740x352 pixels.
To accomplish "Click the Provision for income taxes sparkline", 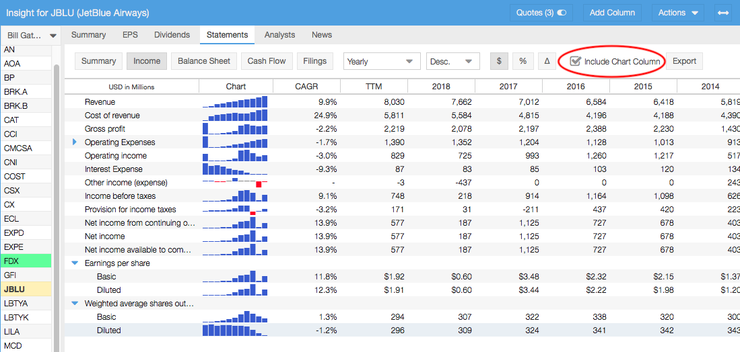I will pyautogui.click(x=235, y=210).
